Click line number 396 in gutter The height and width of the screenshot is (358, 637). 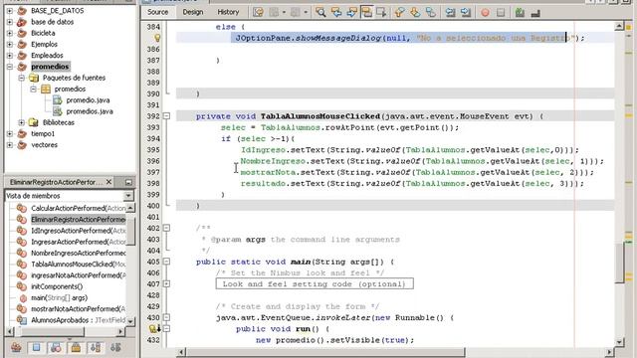[153, 161]
